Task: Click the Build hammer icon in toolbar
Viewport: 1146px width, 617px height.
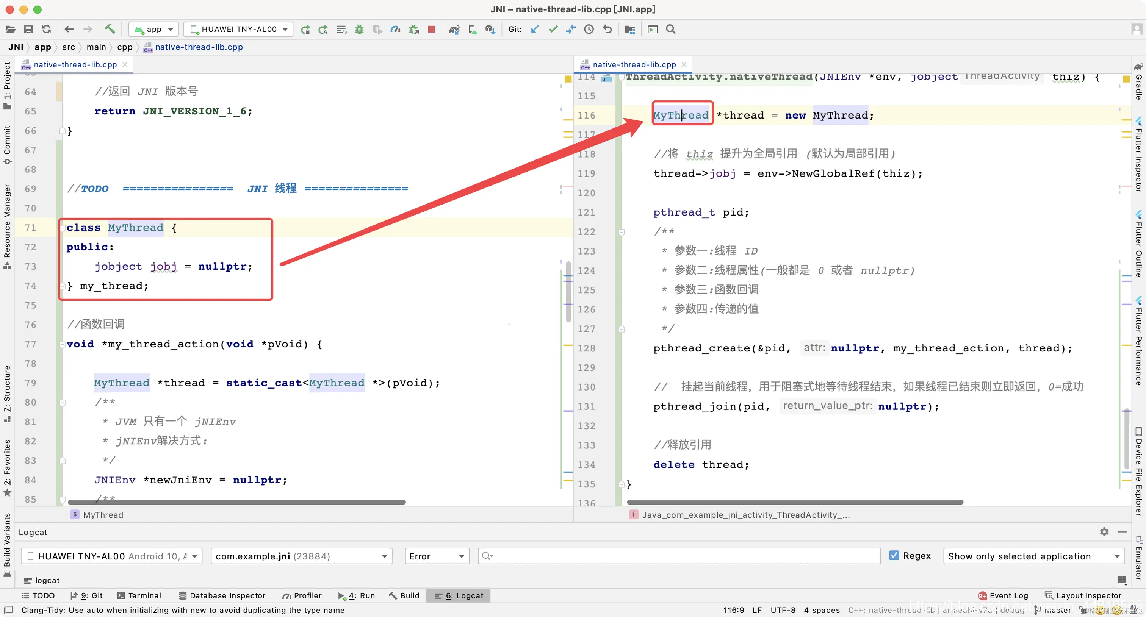Action: pyautogui.click(x=110, y=29)
